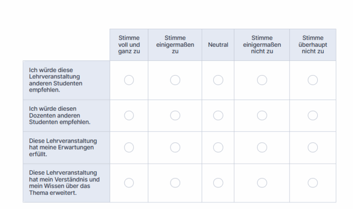The image size is (353, 209).
Task: Pick 'Stimme einigermaßen nicht zu' for recommending Dozenten
Action: click(x=262, y=115)
